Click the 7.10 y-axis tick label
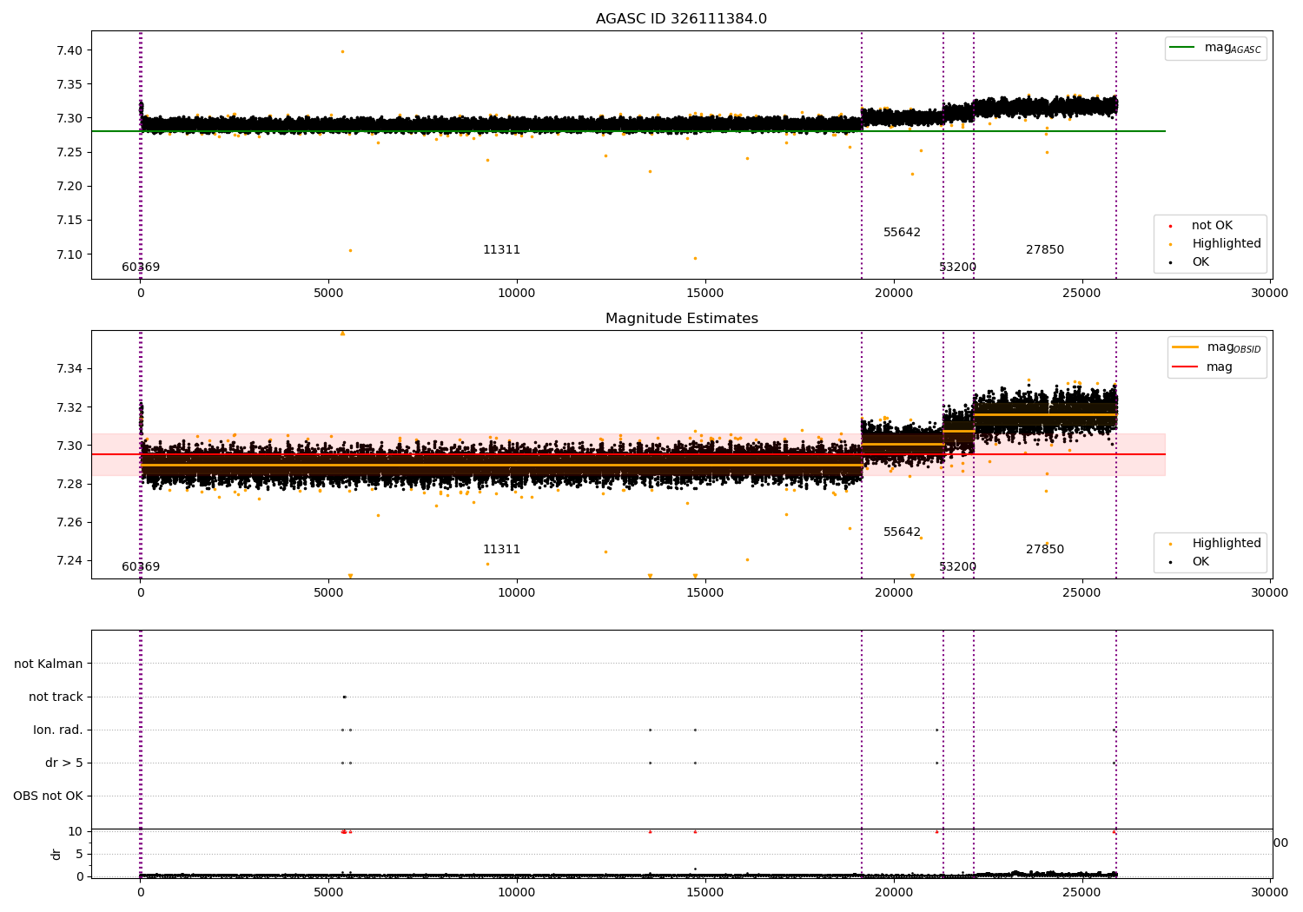Screen dimensions: 1303x912 pyautogui.click(x=69, y=254)
